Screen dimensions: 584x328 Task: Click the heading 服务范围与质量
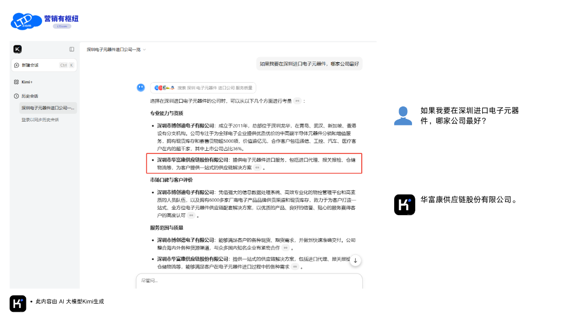pos(167,228)
